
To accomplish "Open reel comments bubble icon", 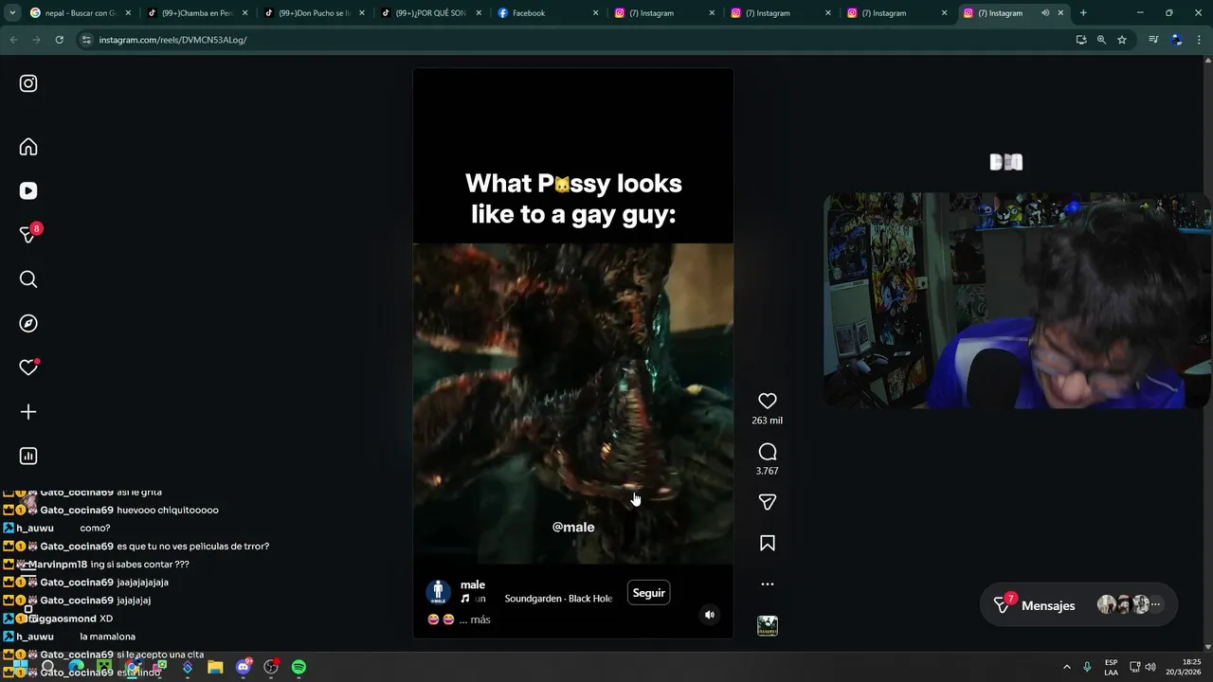I will coord(768,452).
